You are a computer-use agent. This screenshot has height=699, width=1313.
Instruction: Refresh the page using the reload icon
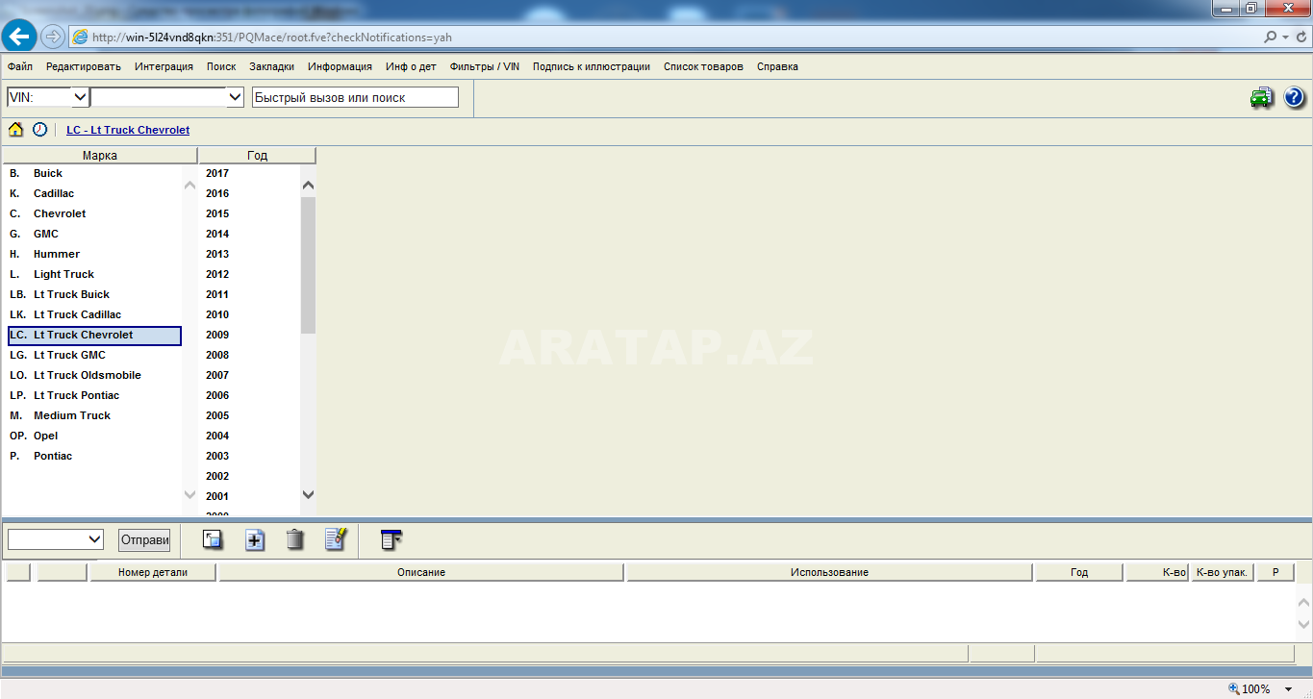coord(1300,37)
